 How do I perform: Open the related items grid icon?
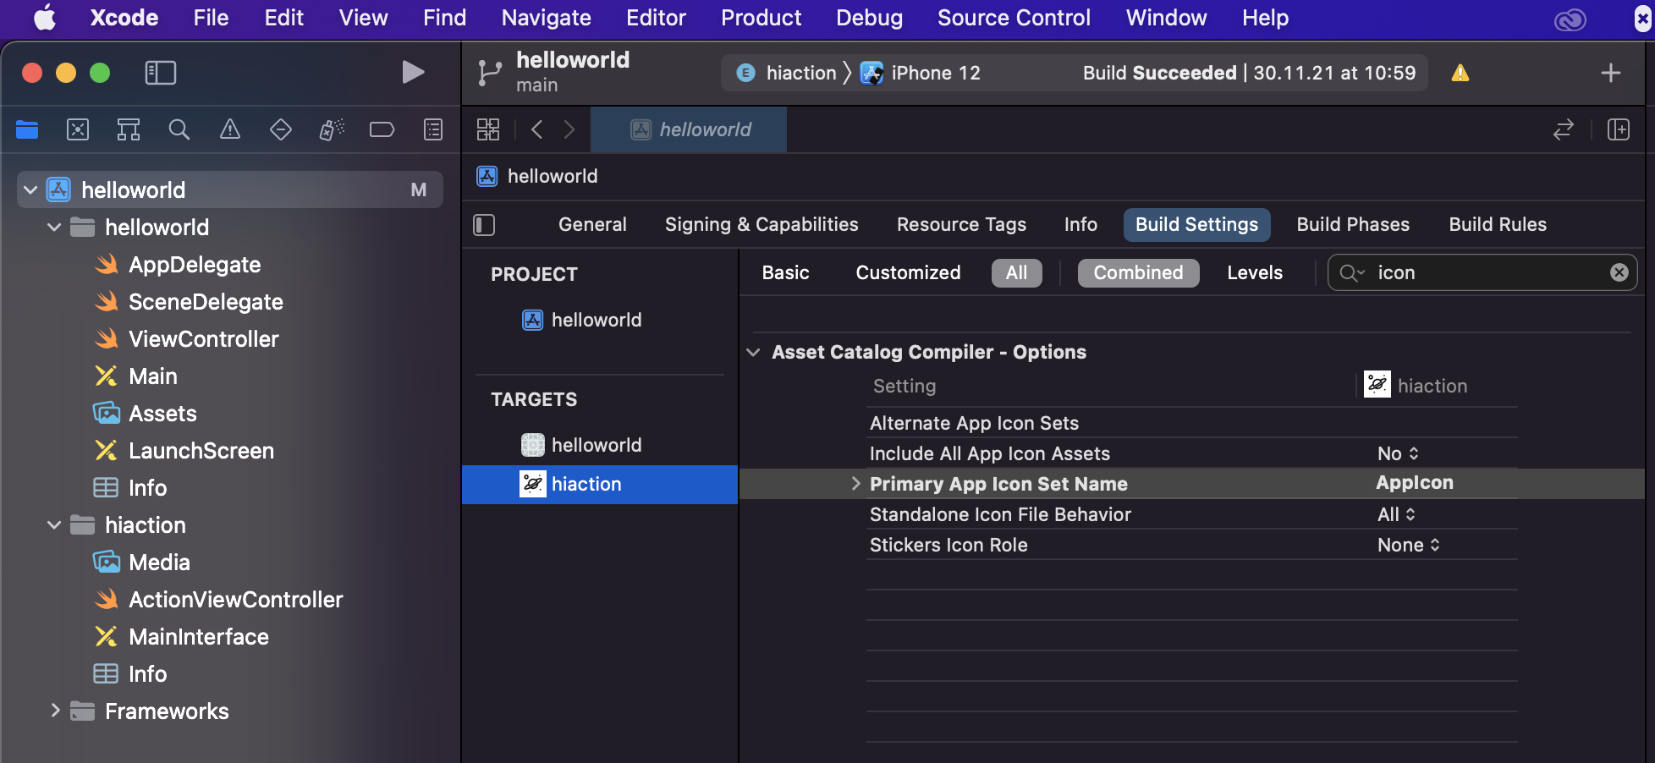[488, 129]
